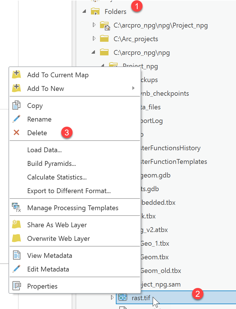Choose Build Pyramids... from menu
236x309 pixels.
click(51, 164)
